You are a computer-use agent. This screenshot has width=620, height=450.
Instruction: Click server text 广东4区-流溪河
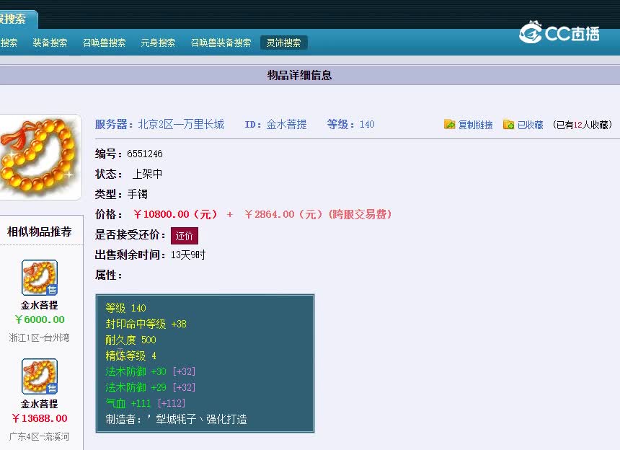pos(40,436)
